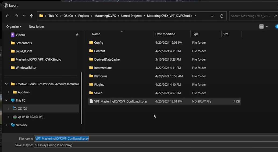
Task: Click MasteringICVFX in the address path
Action: point(105,16)
